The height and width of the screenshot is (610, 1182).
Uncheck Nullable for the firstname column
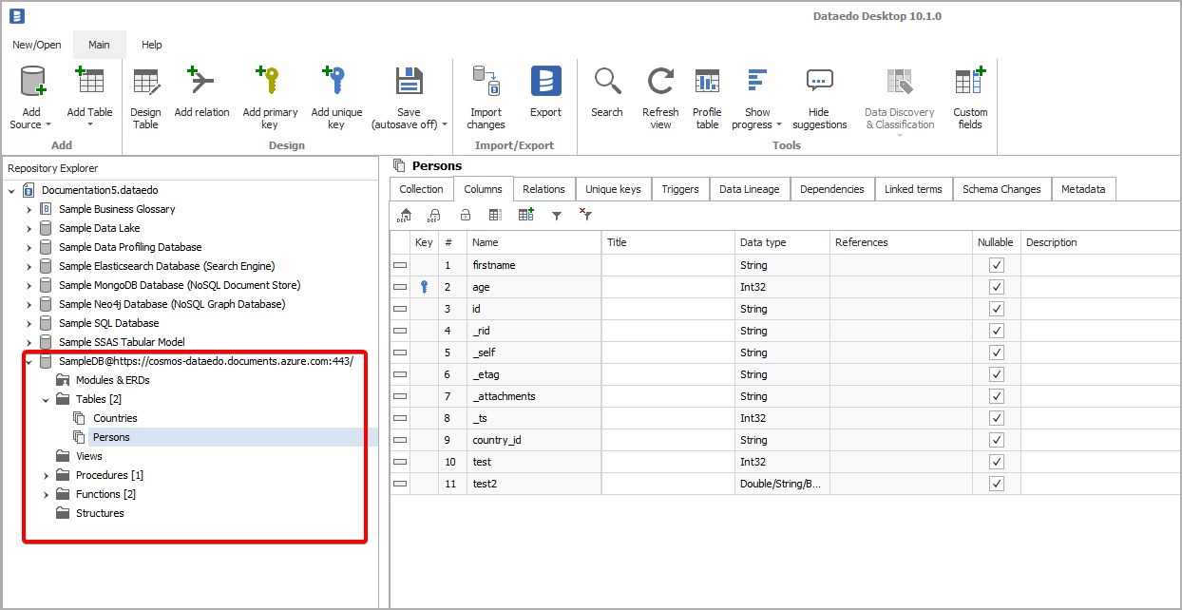tap(996, 264)
